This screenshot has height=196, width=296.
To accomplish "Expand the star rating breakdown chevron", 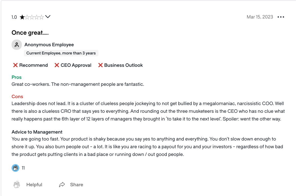I will click(48, 17).
